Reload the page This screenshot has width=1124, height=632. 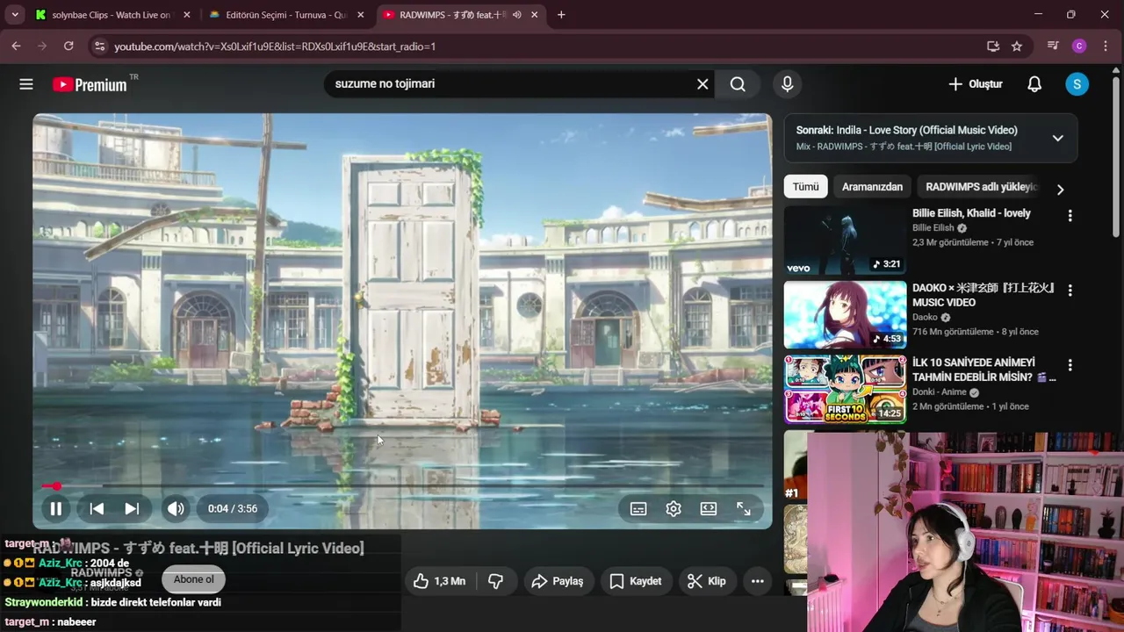(68, 46)
